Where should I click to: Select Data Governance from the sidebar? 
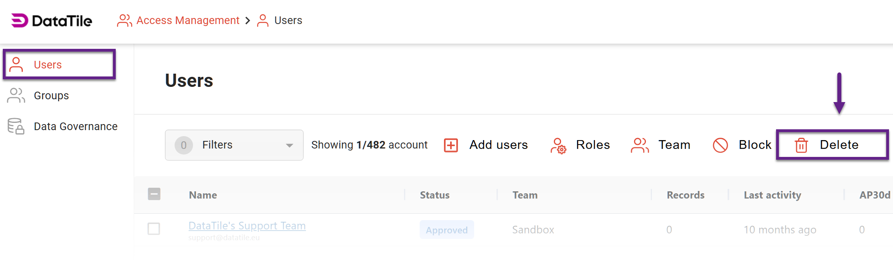76,126
